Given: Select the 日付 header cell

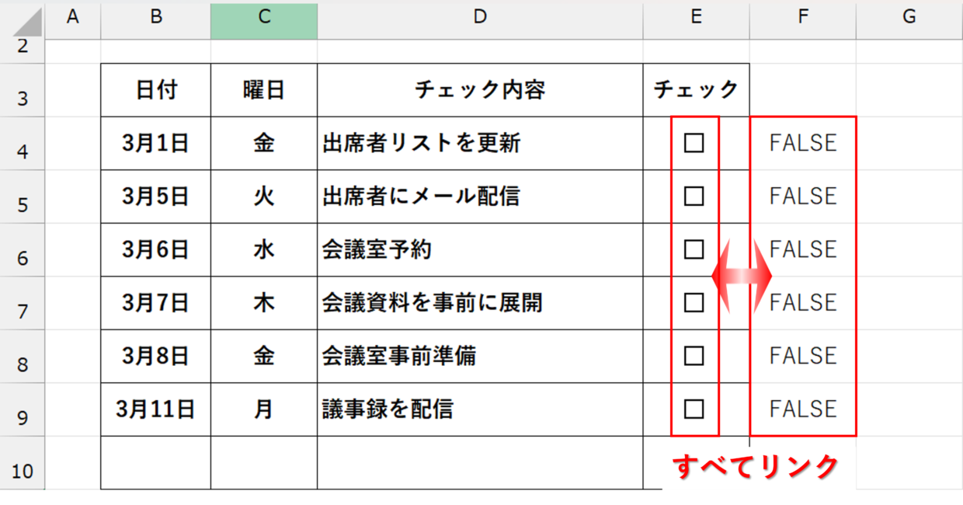Looking at the screenshot, I should 155,90.
